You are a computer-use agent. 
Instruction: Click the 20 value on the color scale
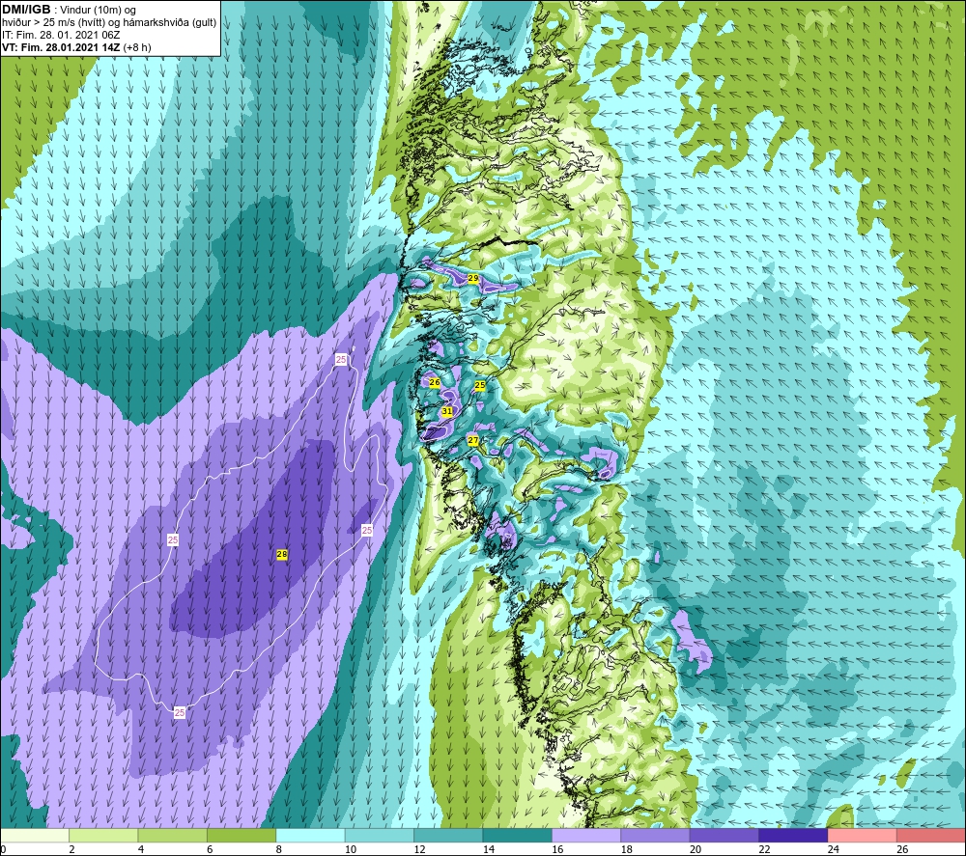coord(696,849)
